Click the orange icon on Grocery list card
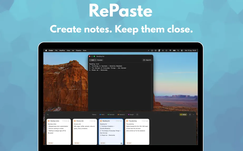 tap(75, 121)
